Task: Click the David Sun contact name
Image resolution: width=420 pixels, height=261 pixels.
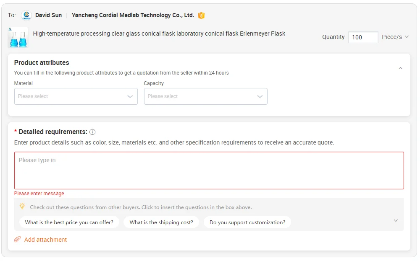Action: pyautogui.click(x=48, y=16)
